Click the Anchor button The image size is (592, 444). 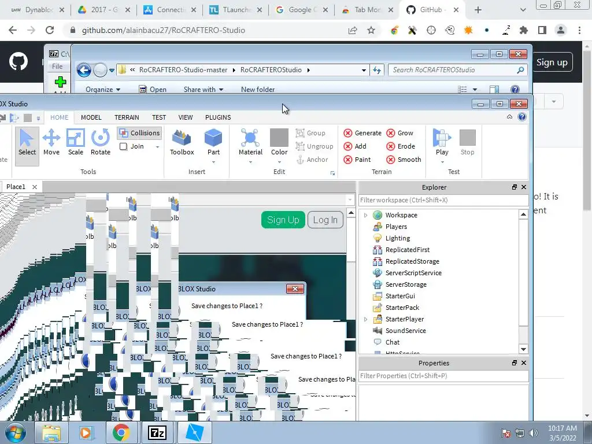[x=312, y=160]
